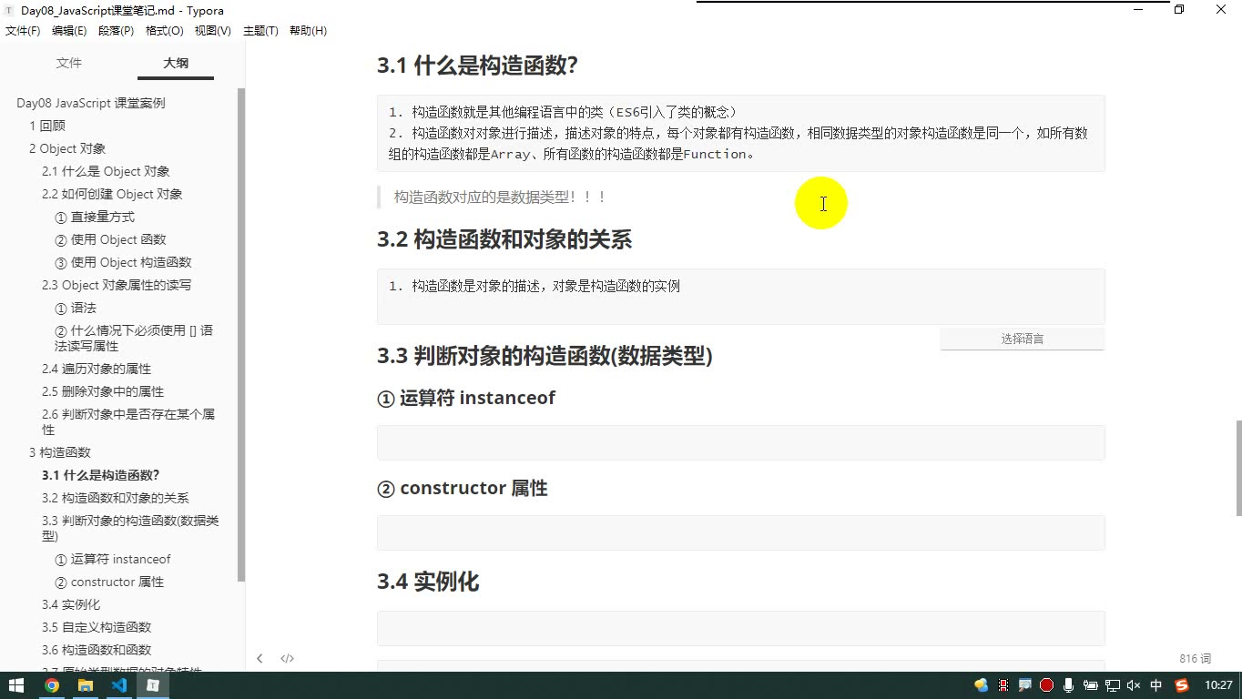This screenshot has width=1242, height=699.
Task: Open the 帮助(H) menu
Action: click(x=308, y=31)
